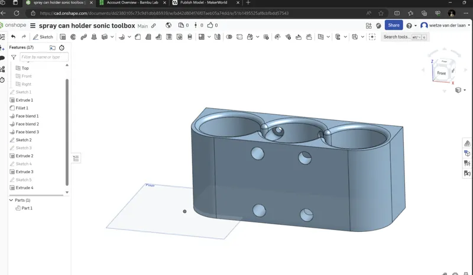Select the Hole tool
Viewport: 473px width, 275px height.
click(x=179, y=37)
